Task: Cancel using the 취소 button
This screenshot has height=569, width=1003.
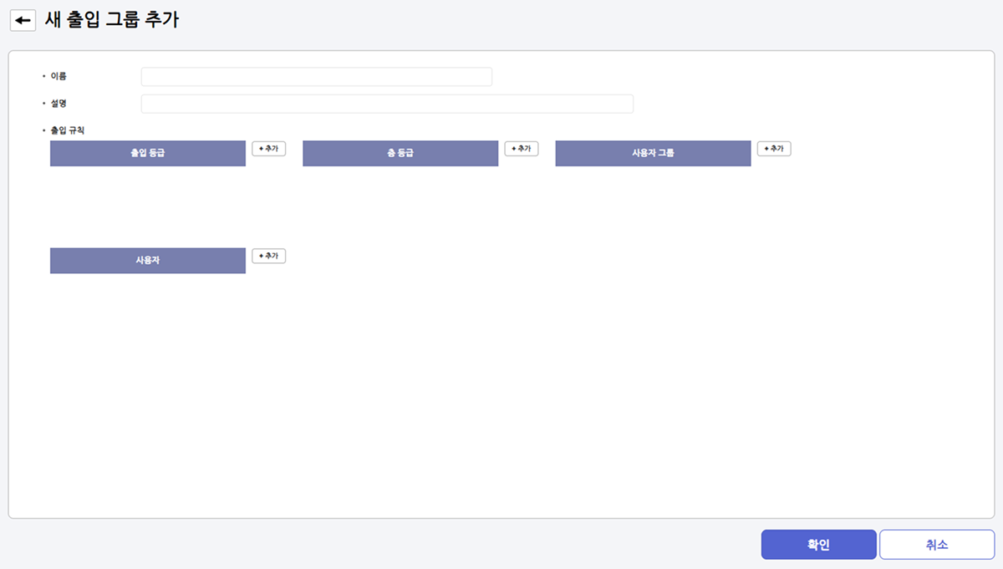Action: coord(936,545)
